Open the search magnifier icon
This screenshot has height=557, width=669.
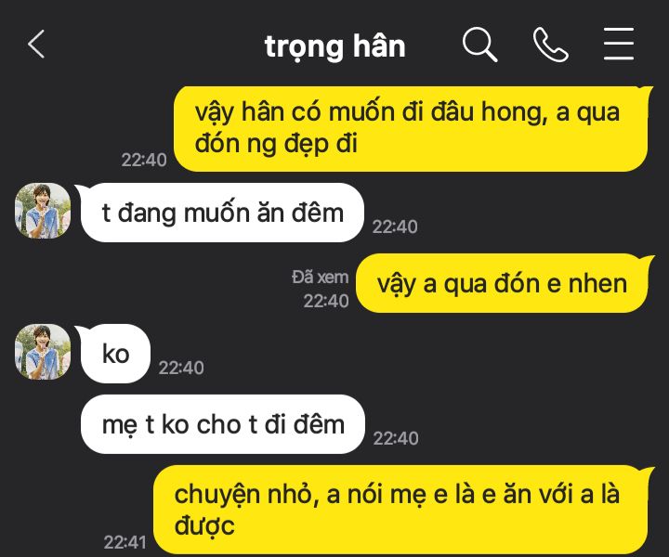click(x=480, y=45)
